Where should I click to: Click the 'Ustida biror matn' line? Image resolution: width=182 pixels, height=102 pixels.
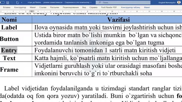pos(108,35)
